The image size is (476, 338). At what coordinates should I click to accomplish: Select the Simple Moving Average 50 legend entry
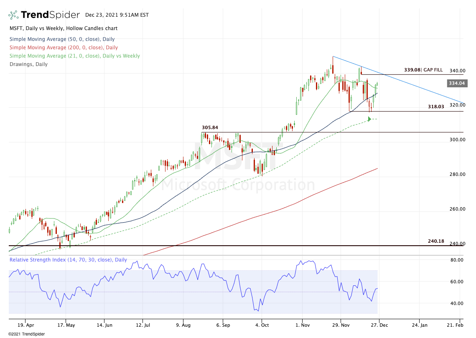(x=62, y=39)
